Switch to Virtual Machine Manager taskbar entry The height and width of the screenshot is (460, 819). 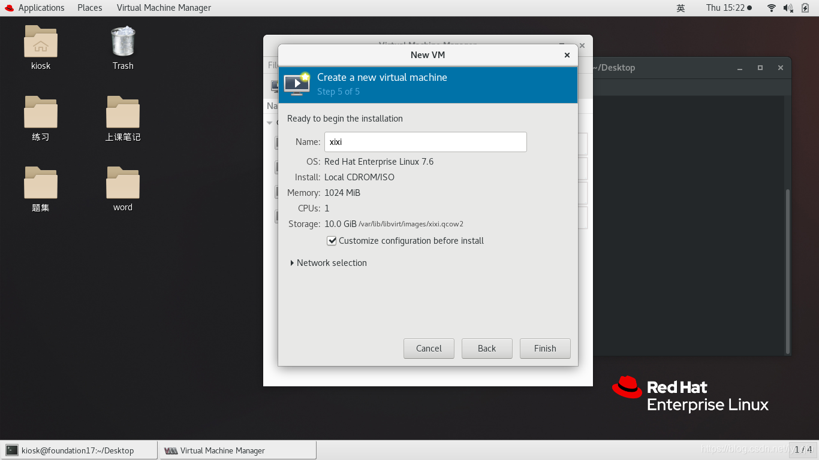[x=237, y=450]
